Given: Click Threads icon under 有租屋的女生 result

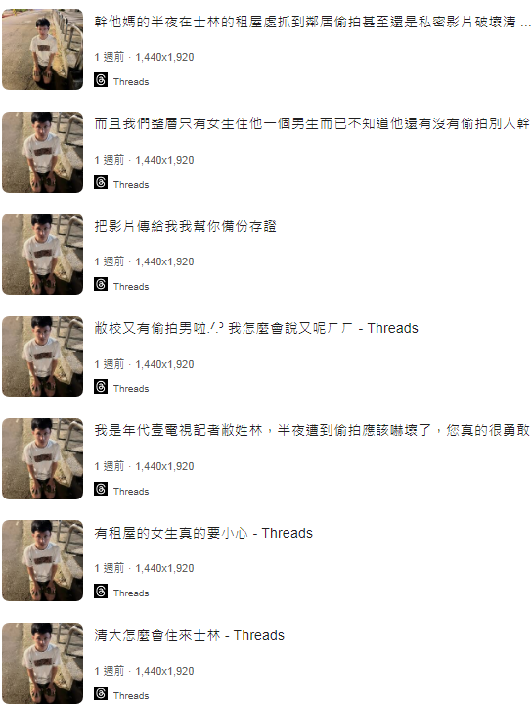Looking at the screenshot, I should [101, 592].
